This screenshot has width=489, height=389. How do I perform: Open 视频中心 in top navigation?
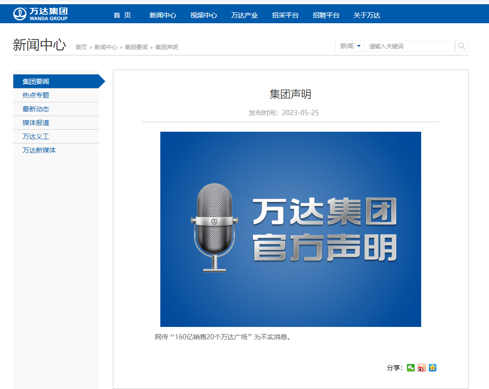[203, 15]
